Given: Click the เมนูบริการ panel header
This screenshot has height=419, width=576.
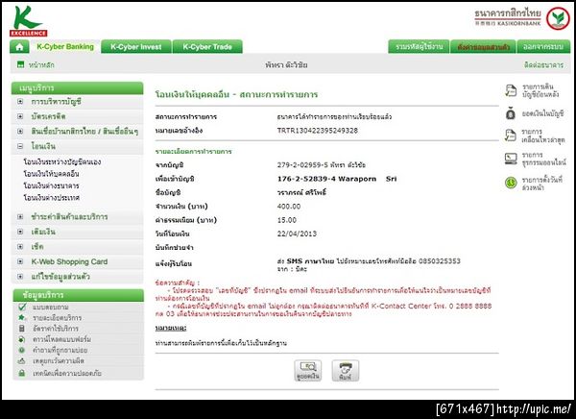Looking at the screenshot, I should click(x=77, y=88).
